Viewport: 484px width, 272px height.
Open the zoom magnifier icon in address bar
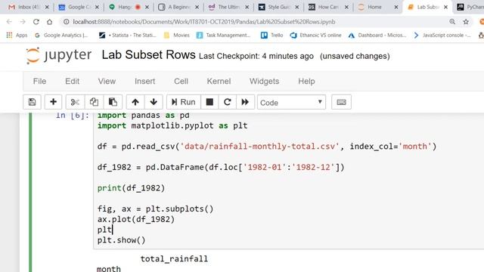click(452, 22)
